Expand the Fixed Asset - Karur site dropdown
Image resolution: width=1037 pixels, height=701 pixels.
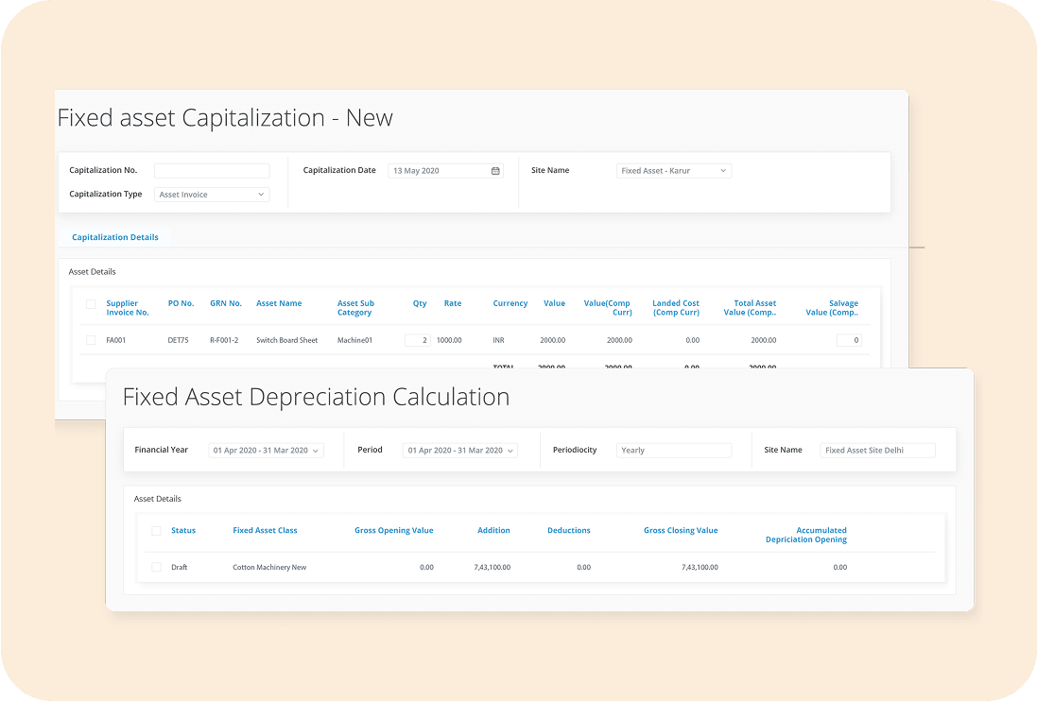click(673, 171)
